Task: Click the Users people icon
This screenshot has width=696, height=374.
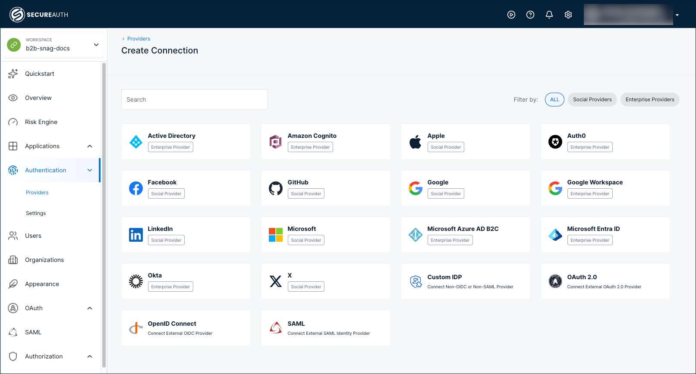Action: pyautogui.click(x=13, y=236)
